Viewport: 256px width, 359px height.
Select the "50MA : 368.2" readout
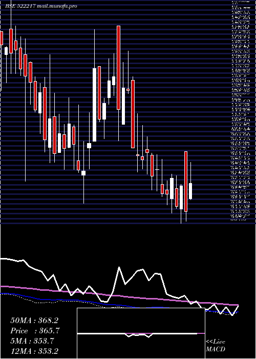34,321
